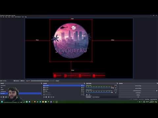
Task: Toggle visibility eye of the second source
Action: (x=82, y=88)
